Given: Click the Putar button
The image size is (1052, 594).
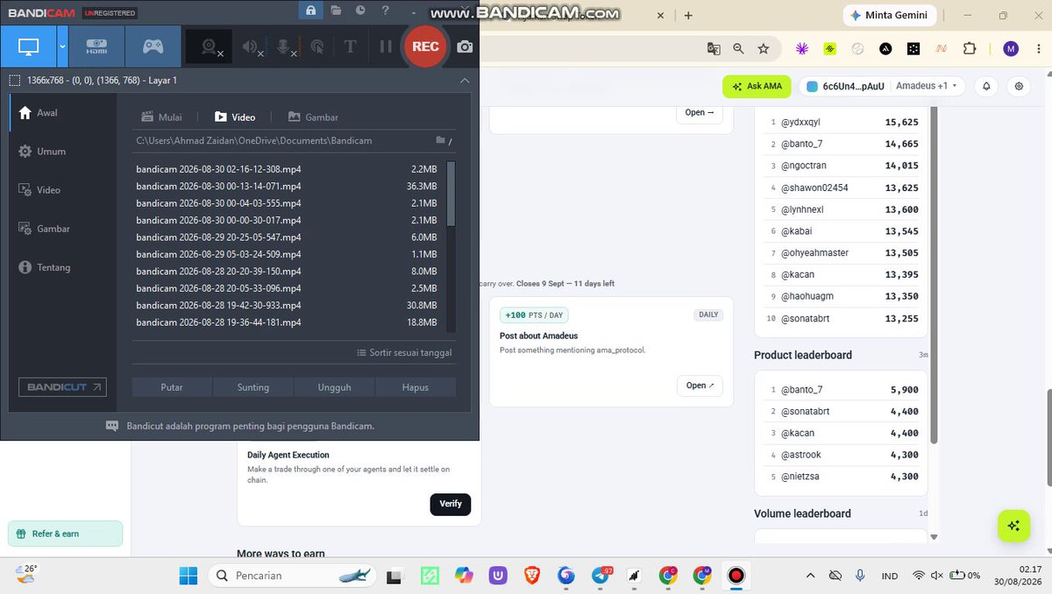Looking at the screenshot, I should pos(172,387).
